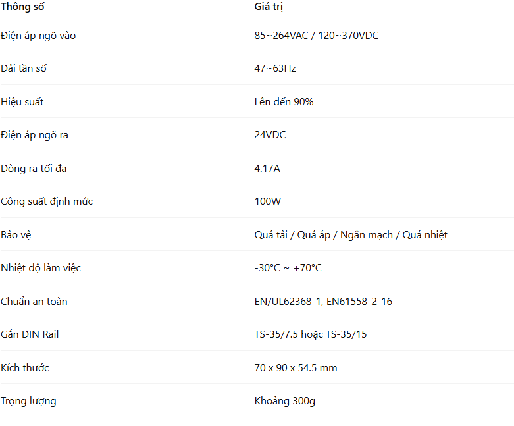
Task: Click the 'Thông số' column header
Action: coord(23,7)
